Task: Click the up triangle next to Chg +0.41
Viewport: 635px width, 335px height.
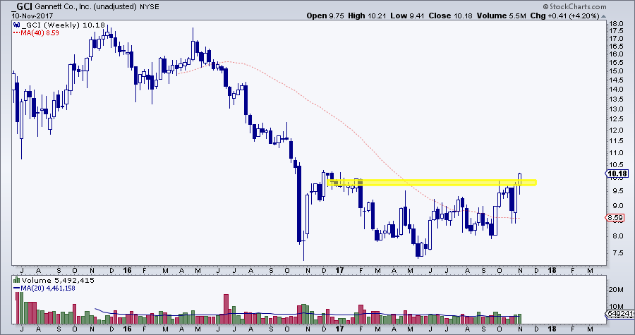Action: [x=604, y=16]
